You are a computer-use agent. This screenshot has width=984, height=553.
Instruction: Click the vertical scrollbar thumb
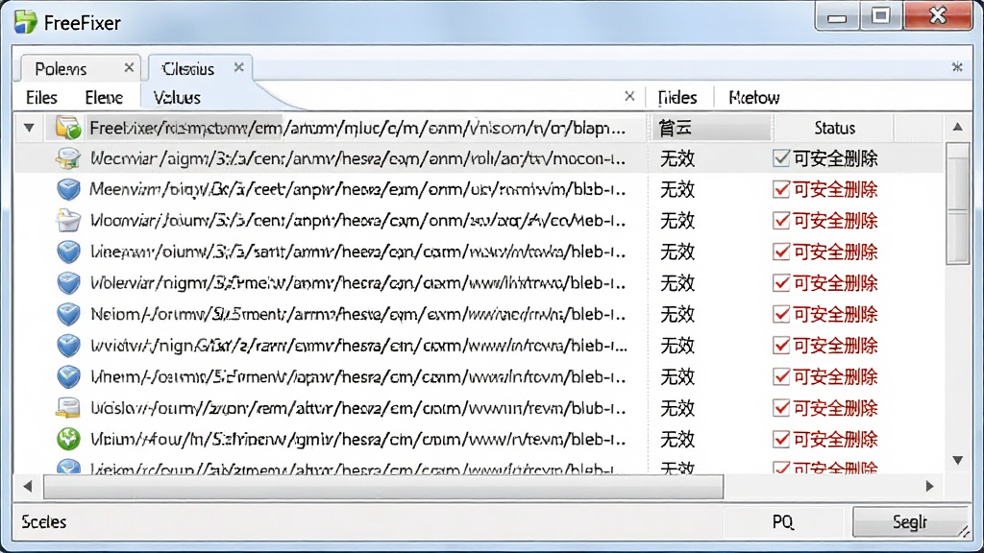[x=958, y=204]
